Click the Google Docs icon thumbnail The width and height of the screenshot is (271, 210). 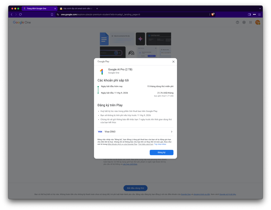(x=104, y=39)
